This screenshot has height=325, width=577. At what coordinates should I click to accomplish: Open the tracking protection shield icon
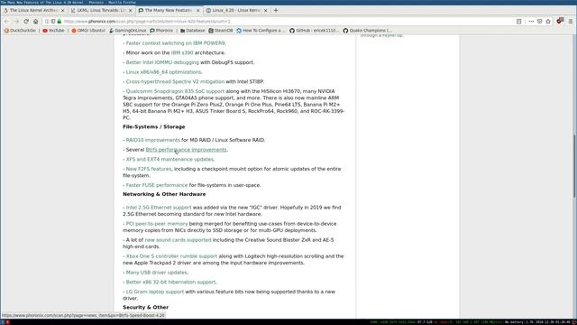click(x=53, y=22)
